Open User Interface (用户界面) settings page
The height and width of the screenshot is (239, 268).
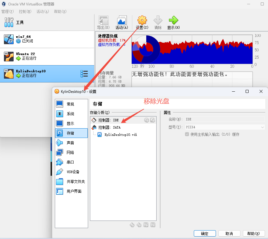71,191
